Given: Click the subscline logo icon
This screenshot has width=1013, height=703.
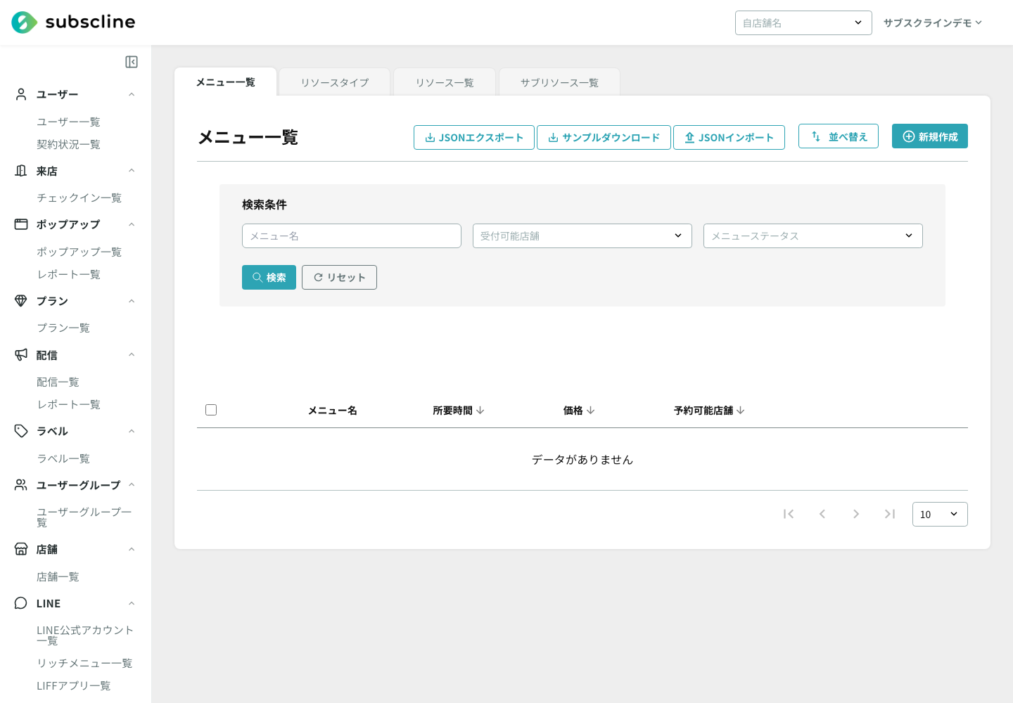Looking at the screenshot, I should [25, 22].
